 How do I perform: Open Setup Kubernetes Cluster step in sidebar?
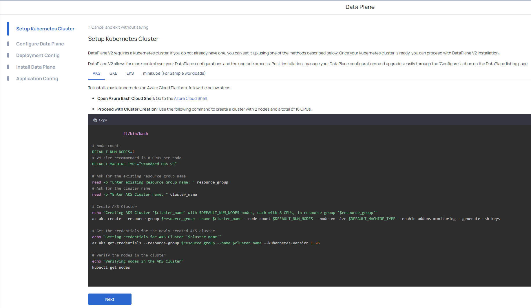(x=45, y=29)
